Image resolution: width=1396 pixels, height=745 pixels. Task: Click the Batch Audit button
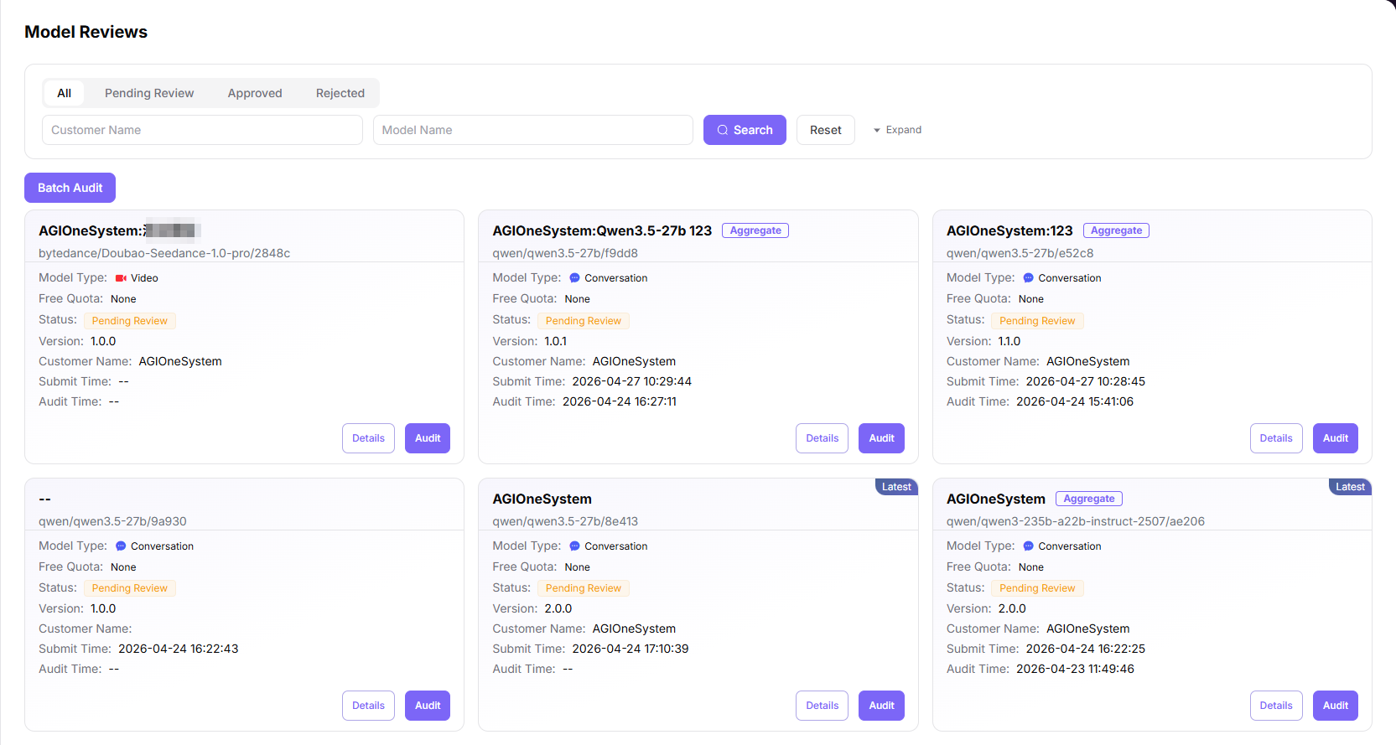pos(70,188)
